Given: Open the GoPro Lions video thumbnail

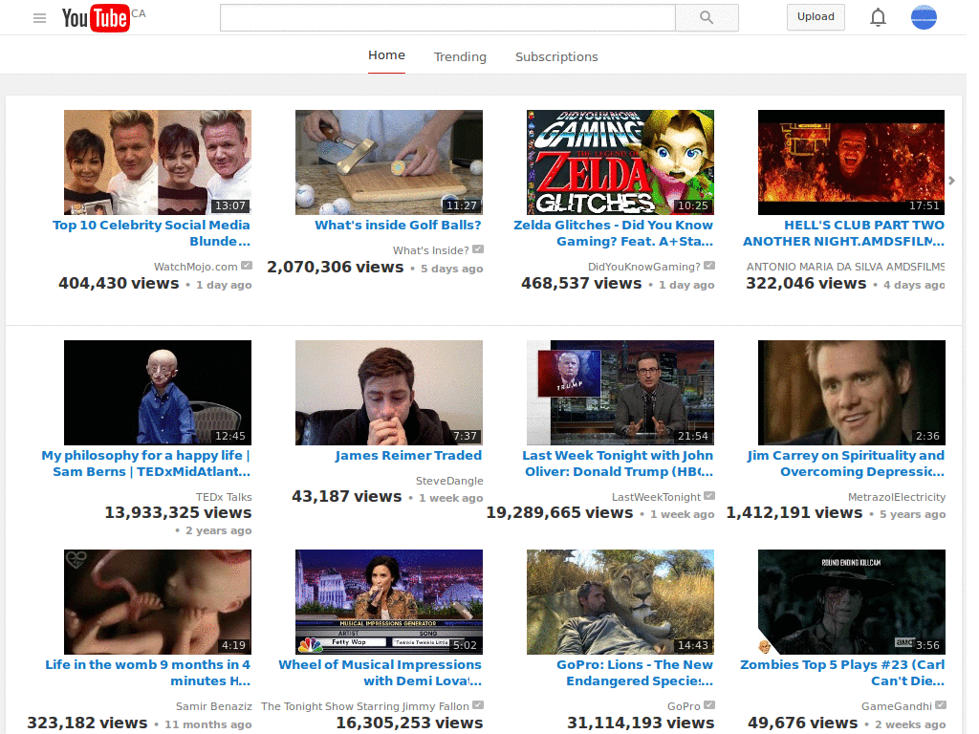Looking at the screenshot, I should click(x=620, y=602).
